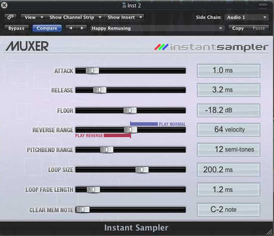This screenshot has height=236, width=274.
Task: Click the red Play Reverse range bar
Action: pyautogui.click(x=117, y=135)
